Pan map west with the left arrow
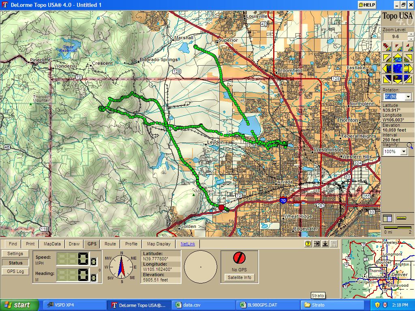Image resolution: width=415 pixels, height=311 pixels. (387, 68)
